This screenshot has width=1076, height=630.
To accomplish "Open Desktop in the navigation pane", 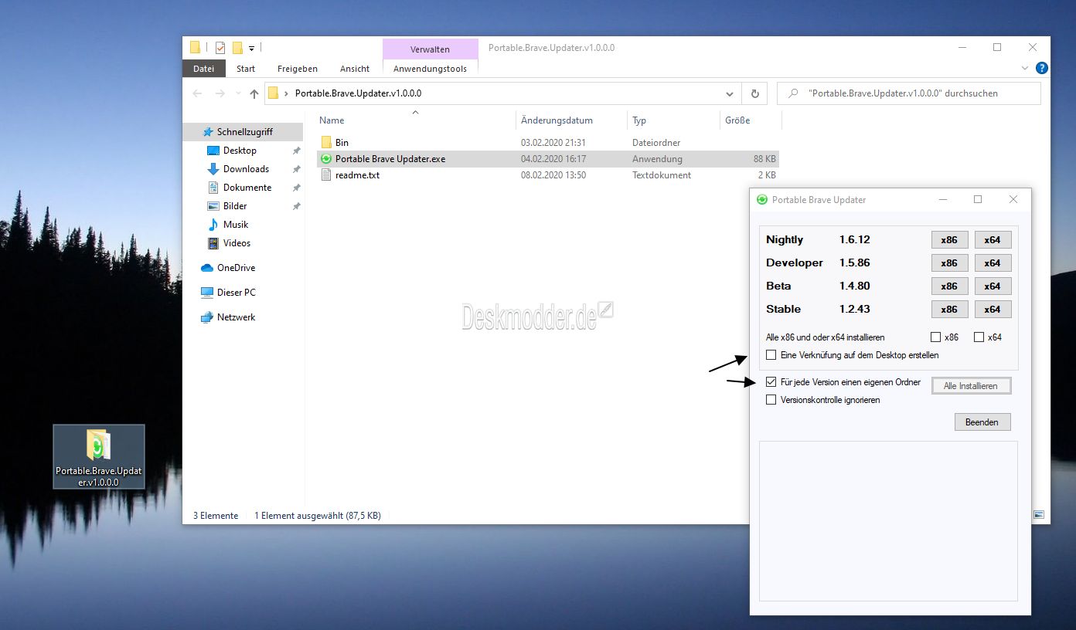I will tap(240, 151).
